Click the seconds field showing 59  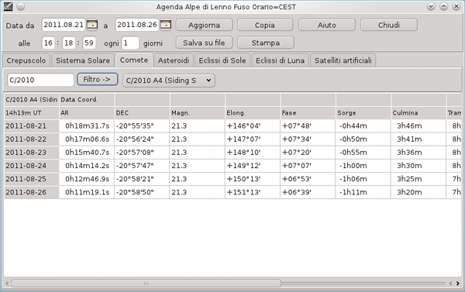89,43
